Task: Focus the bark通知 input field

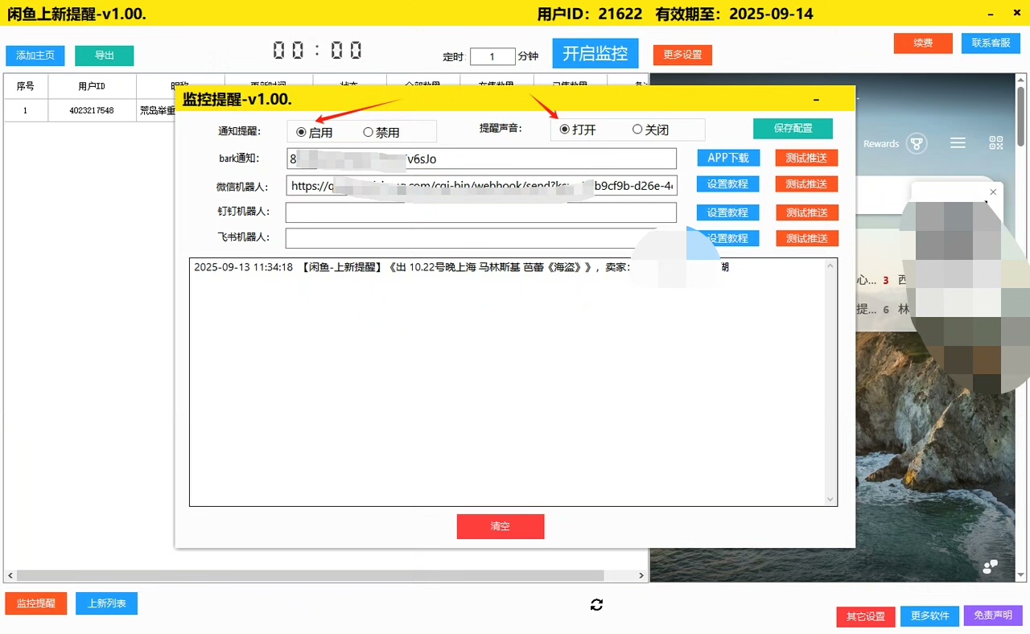Action: click(x=481, y=158)
